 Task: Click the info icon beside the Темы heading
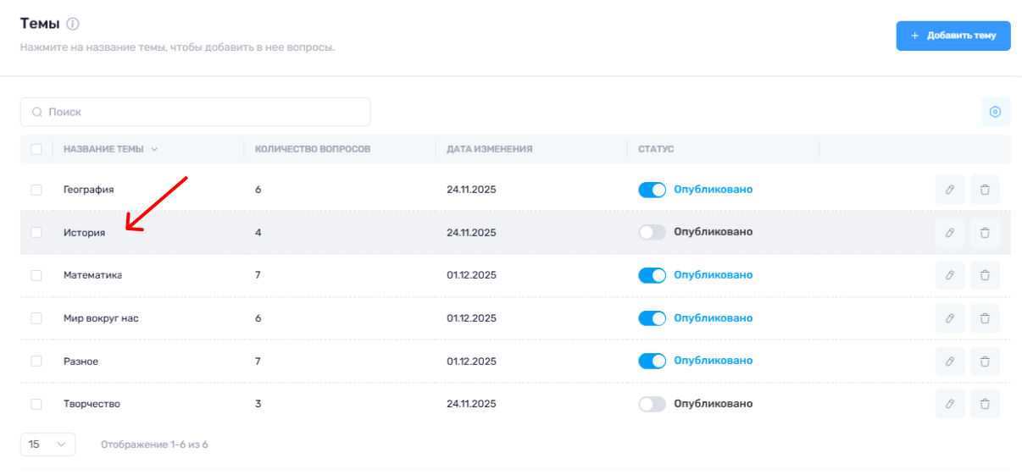73,25
